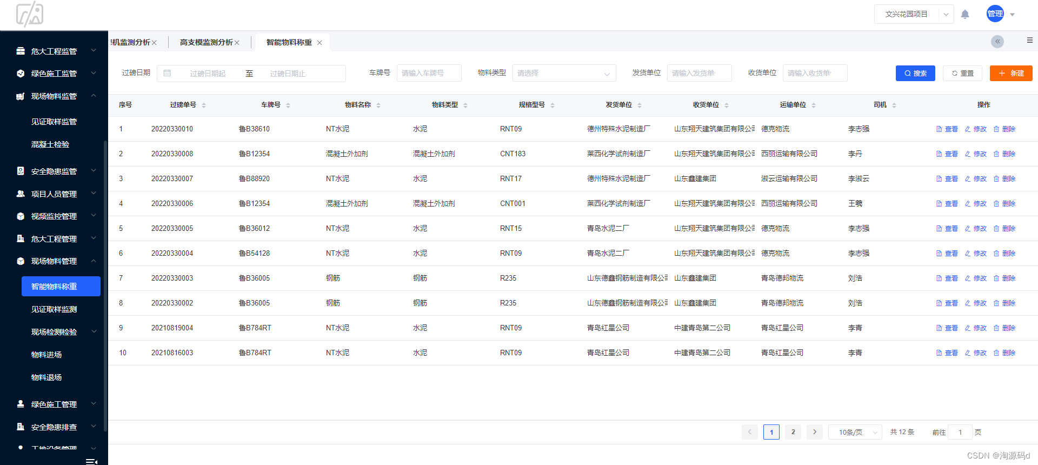This screenshot has width=1038, height=465.
Task: Open the notification bell
Action: point(965,15)
